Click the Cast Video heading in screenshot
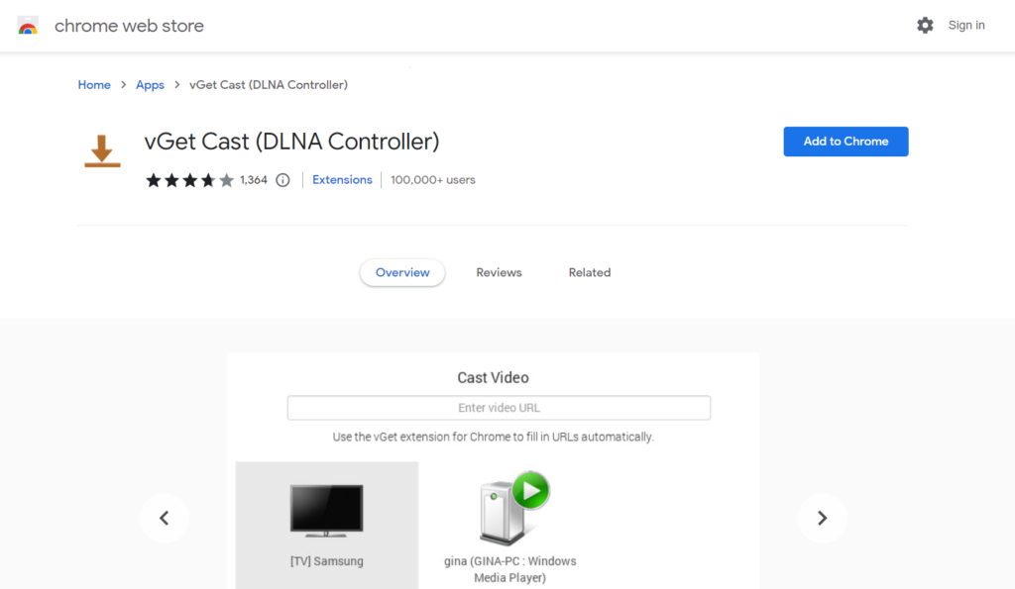 pos(493,377)
